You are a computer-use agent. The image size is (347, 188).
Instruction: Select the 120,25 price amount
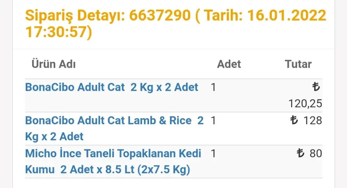(305, 103)
